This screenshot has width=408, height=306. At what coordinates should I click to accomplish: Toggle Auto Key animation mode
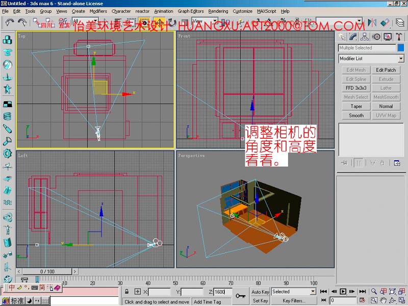click(x=260, y=292)
